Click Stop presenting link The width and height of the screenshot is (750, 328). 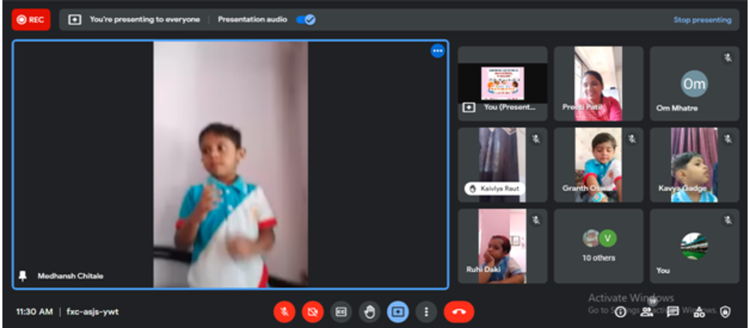(x=702, y=20)
